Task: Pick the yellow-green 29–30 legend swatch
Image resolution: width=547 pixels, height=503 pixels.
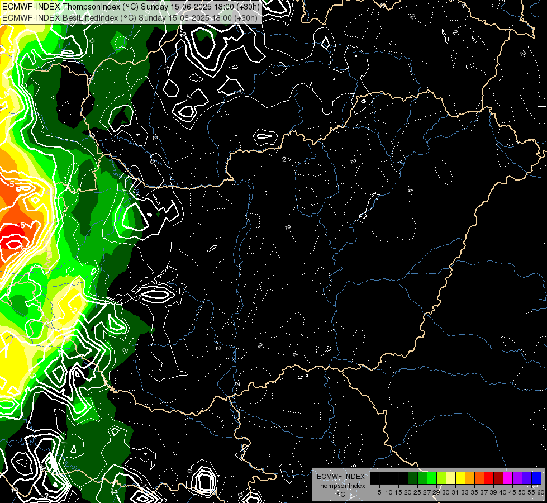Action: [441, 478]
